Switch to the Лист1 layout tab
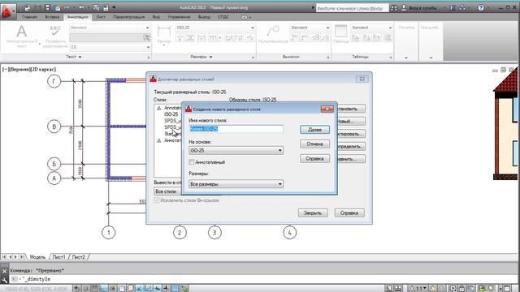The image size is (520, 292). [58, 257]
